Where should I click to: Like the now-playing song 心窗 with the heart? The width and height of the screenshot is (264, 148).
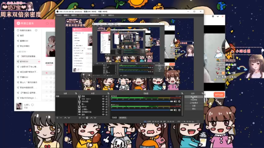32,105
